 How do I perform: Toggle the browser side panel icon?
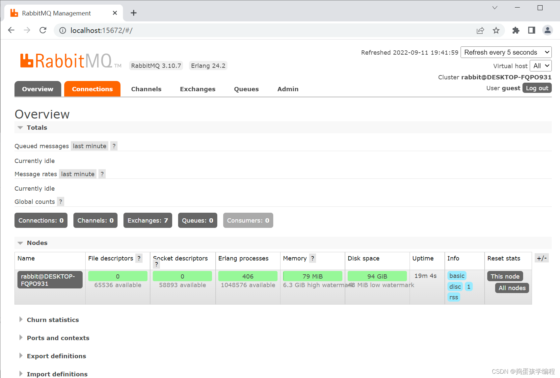532,30
